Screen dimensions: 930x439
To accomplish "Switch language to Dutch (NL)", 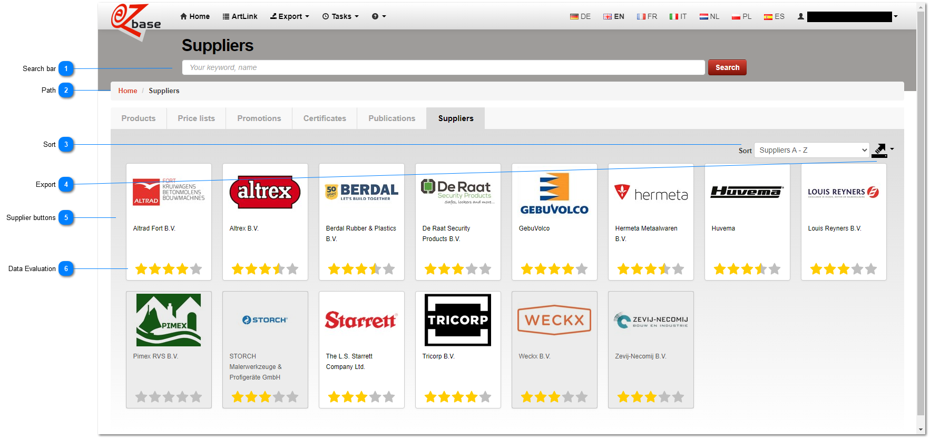I will (709, 16).
